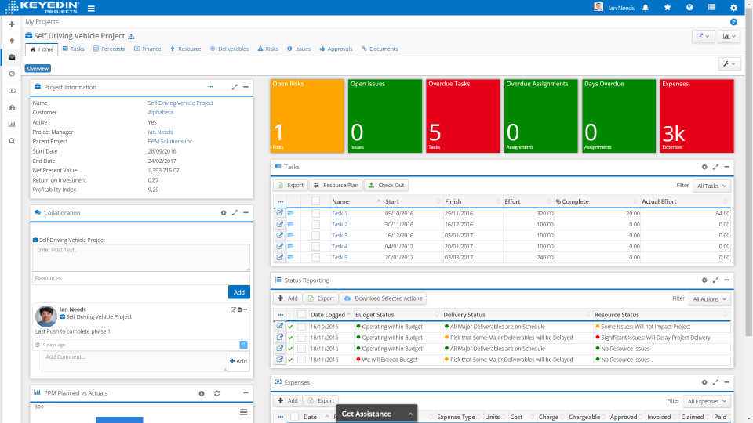Viewport: 753px width, 423px height.
Task: Click the notifications bell icon
Action: pos(646,8)
